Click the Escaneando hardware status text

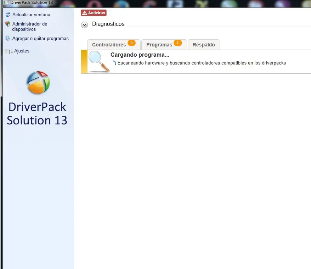pyautogui.click(x=202, y=63)
